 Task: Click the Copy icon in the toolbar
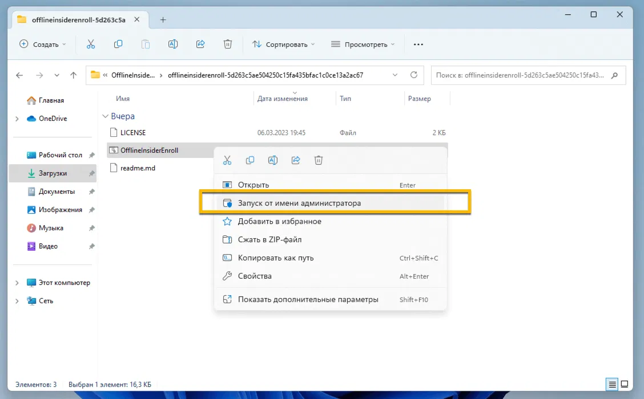pyautogui.click(x=118, y=44)
